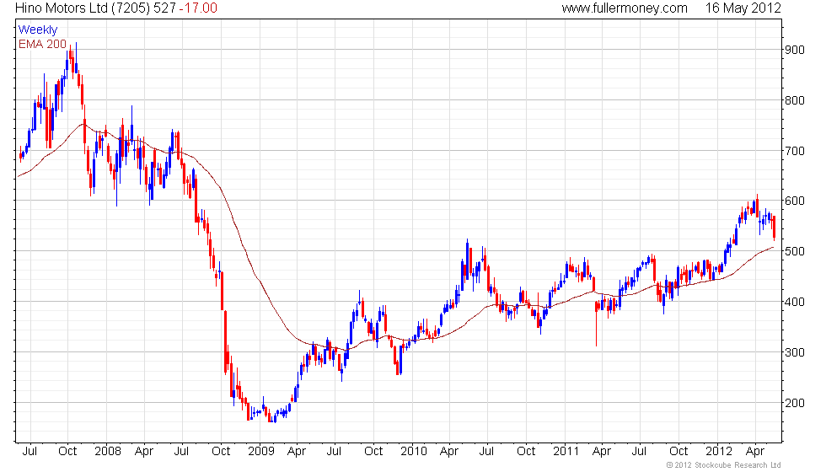Select the blue Weekly legend label
Viewport: 826px width, 472px height.
[38, 30]
